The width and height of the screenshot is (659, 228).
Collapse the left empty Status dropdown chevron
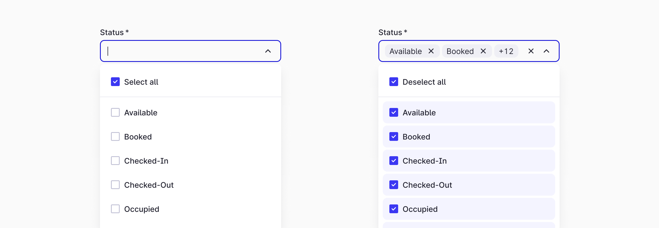click(x=268, y=51)
